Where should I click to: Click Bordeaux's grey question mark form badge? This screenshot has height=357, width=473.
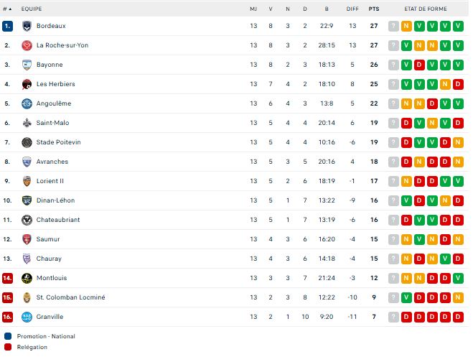click(393, 26)
